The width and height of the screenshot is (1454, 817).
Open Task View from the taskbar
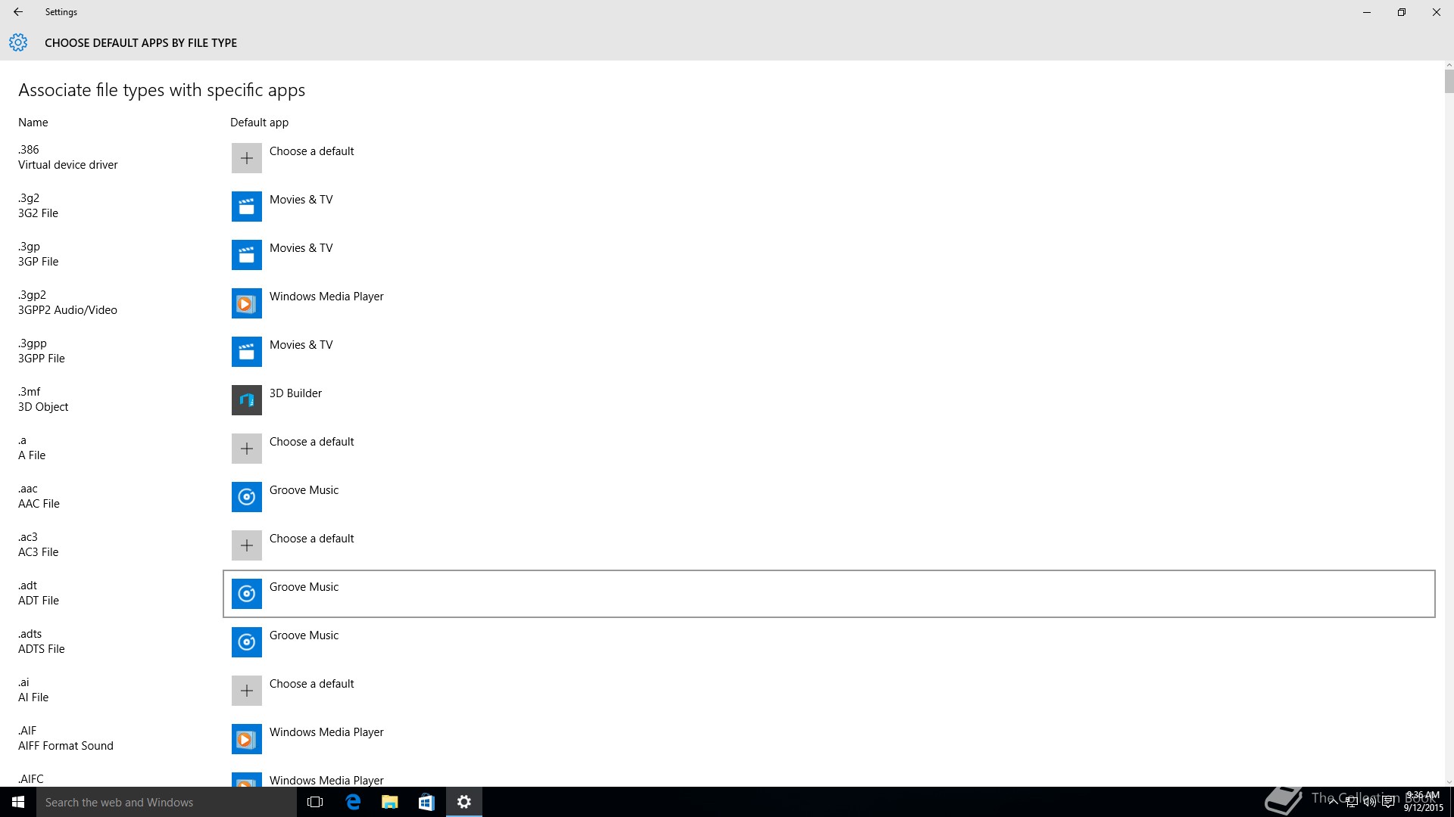click(x=315, y=802)
